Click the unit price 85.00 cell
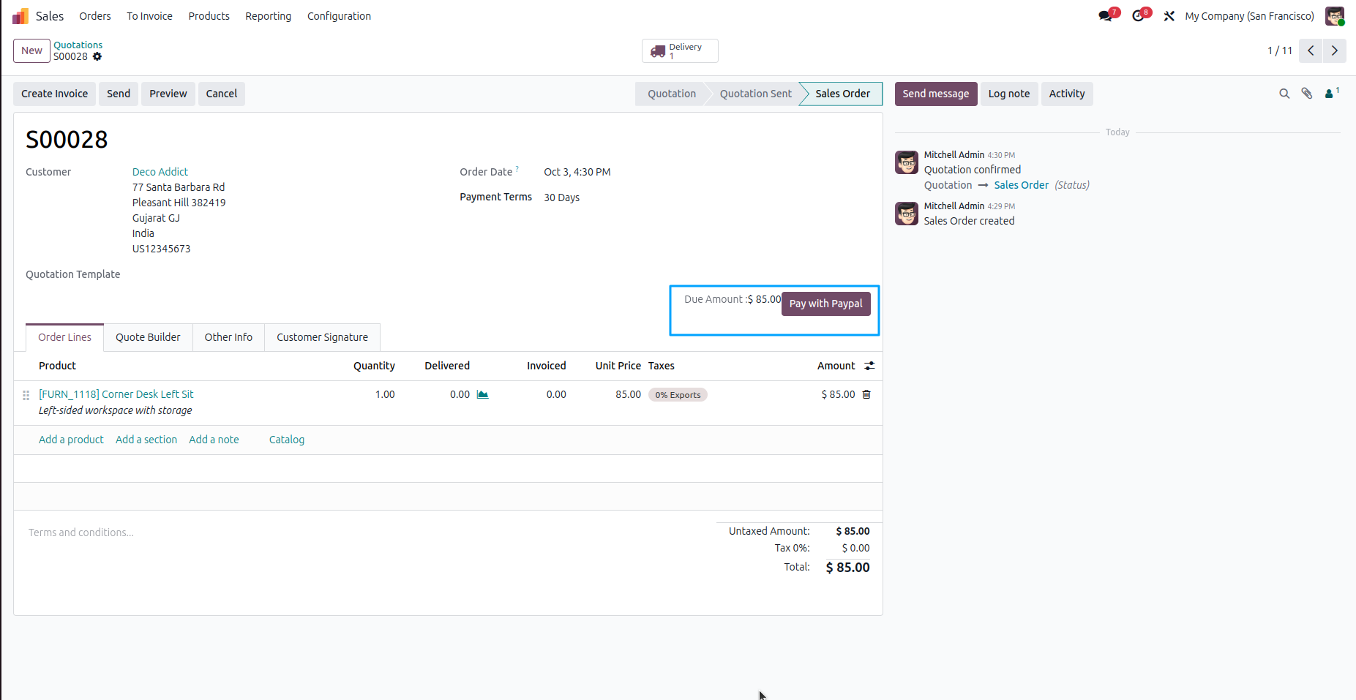Image resolution: width=1356 pixels, height=700 pixels. point(628,394)
